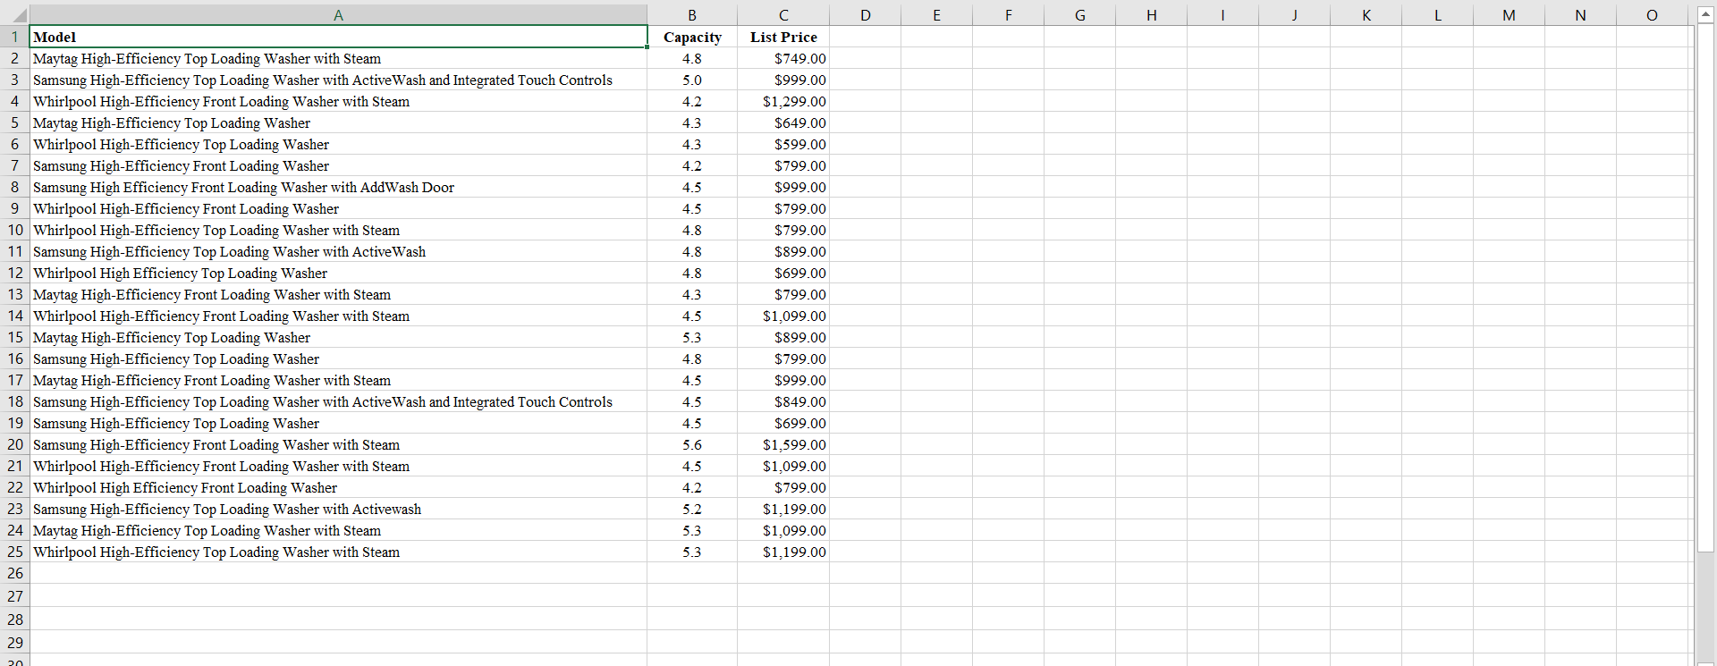The width and height of the screenshot is (1717, 666).
Task: Select row 29 header
Action: tap(15, 643)
